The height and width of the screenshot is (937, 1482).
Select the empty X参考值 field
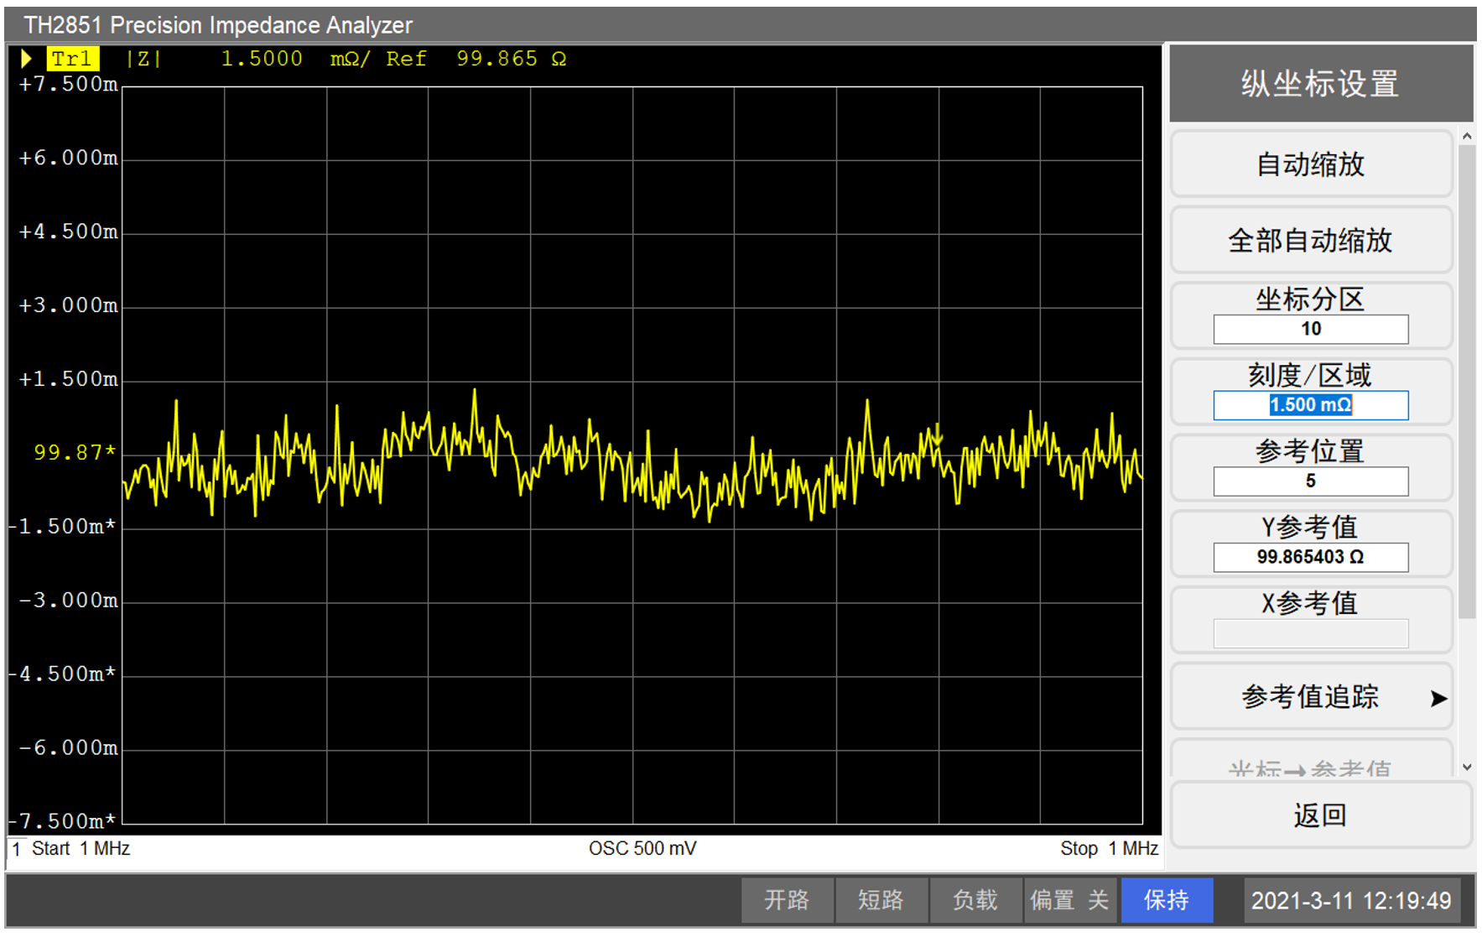click(x=1311, y=633)
